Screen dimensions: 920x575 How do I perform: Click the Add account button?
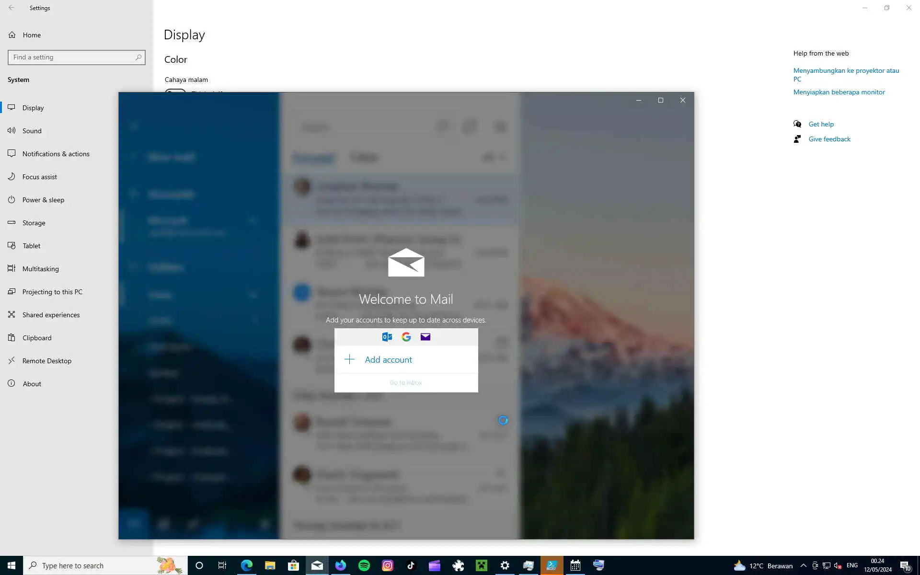click(388, 360)
